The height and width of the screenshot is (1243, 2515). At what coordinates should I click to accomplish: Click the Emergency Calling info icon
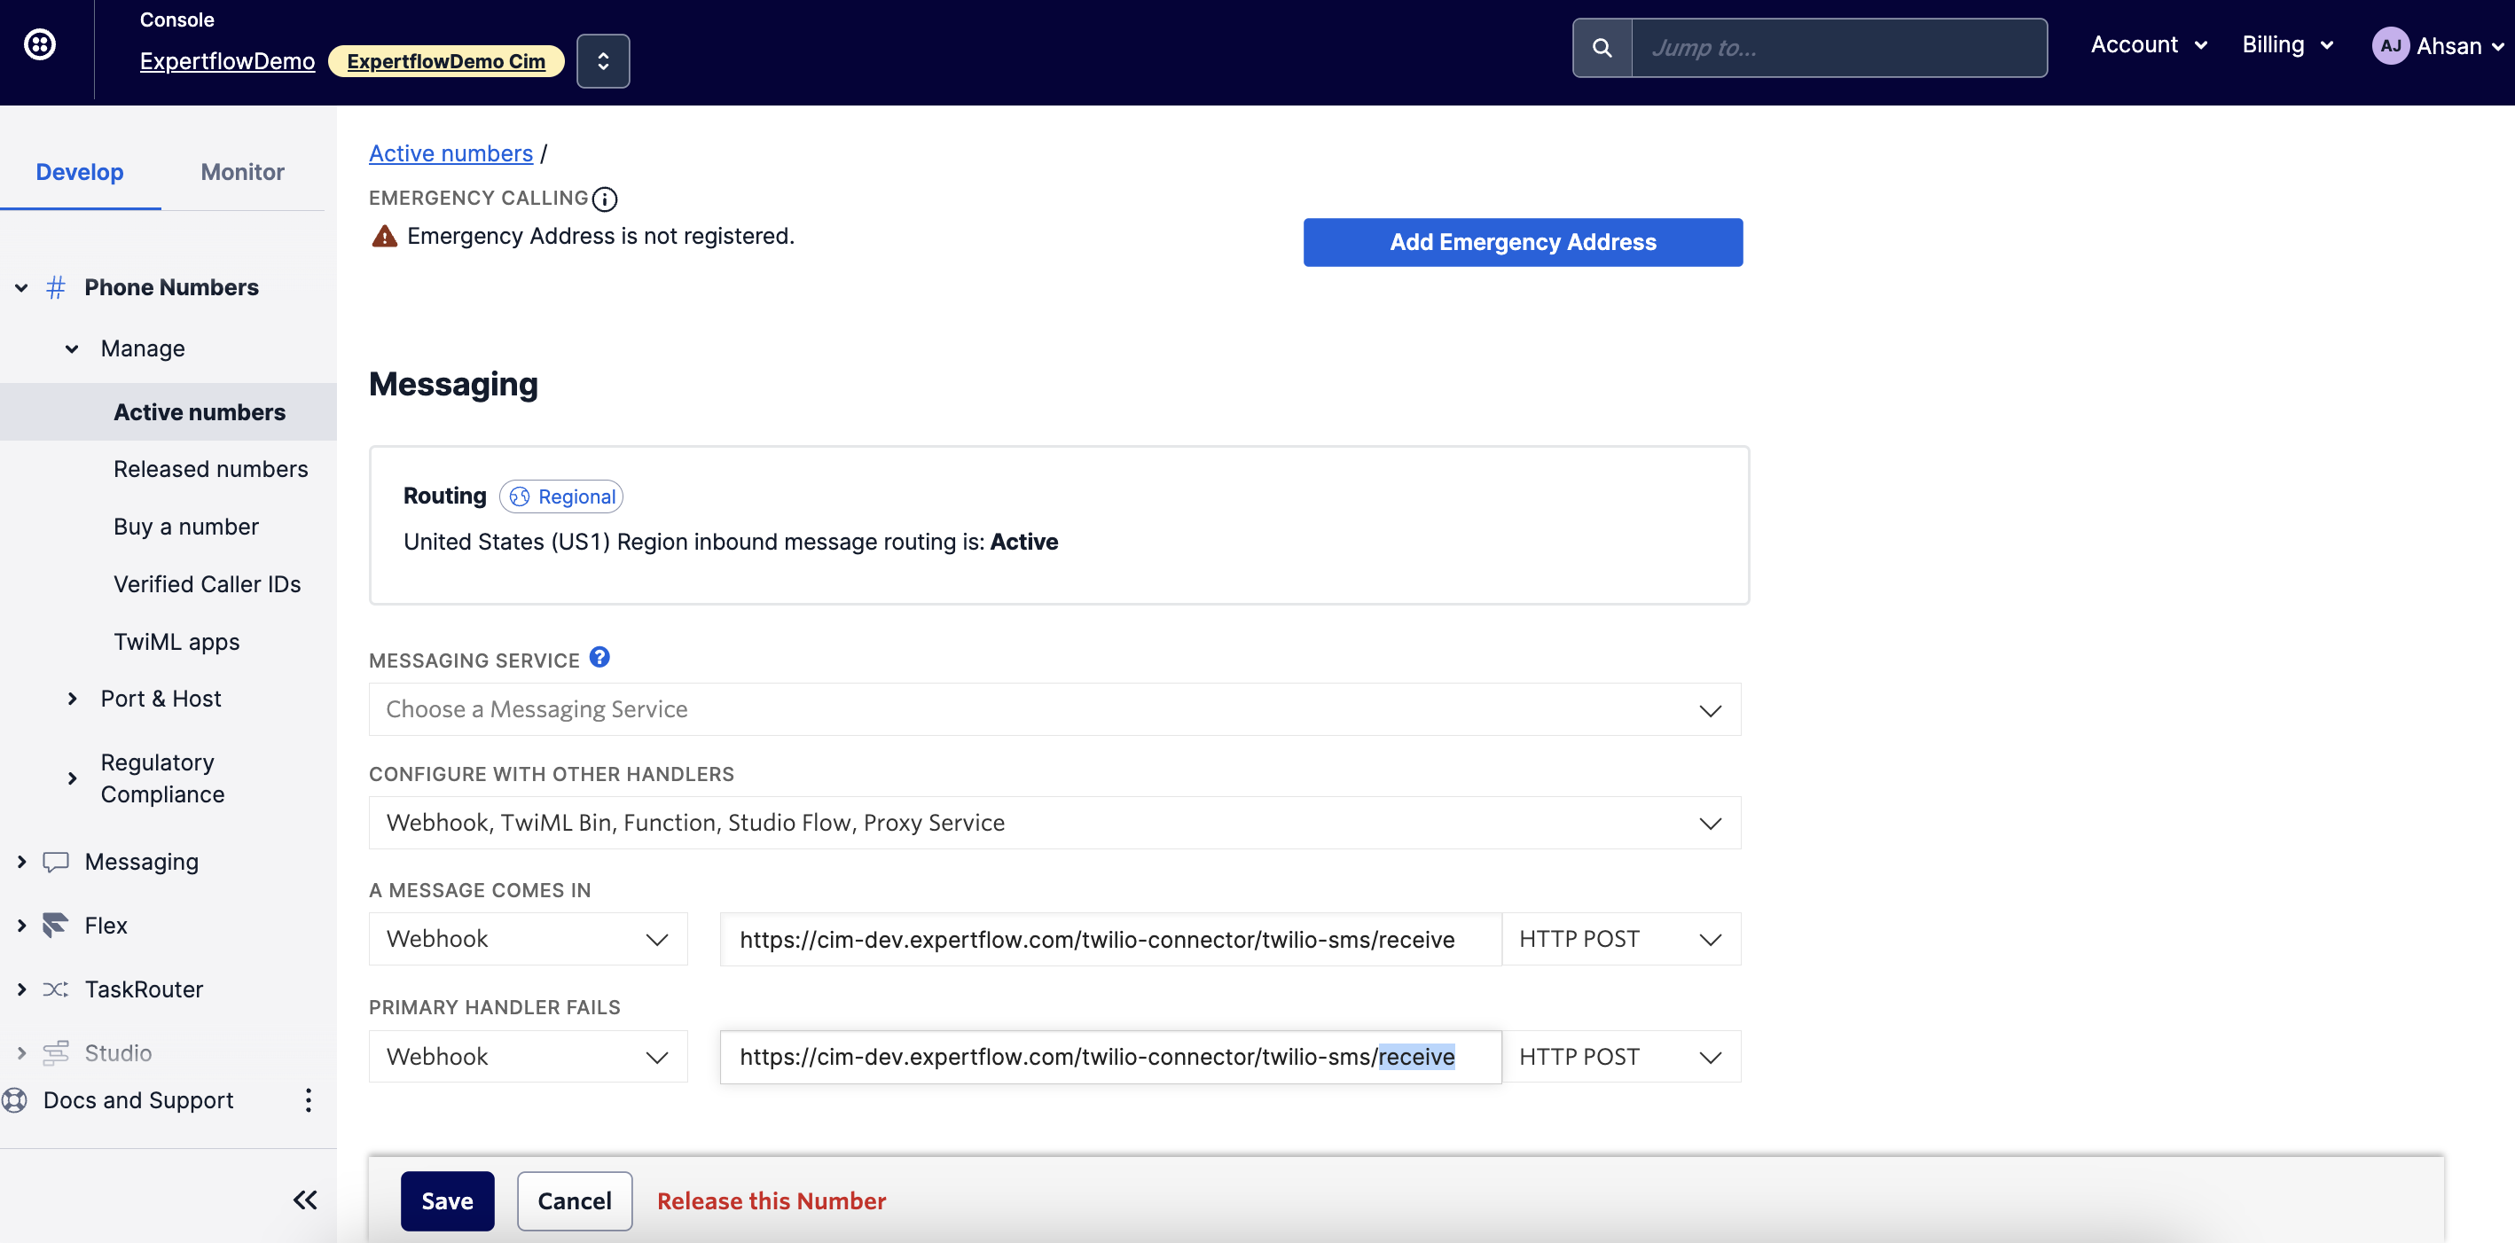(606, 199)
